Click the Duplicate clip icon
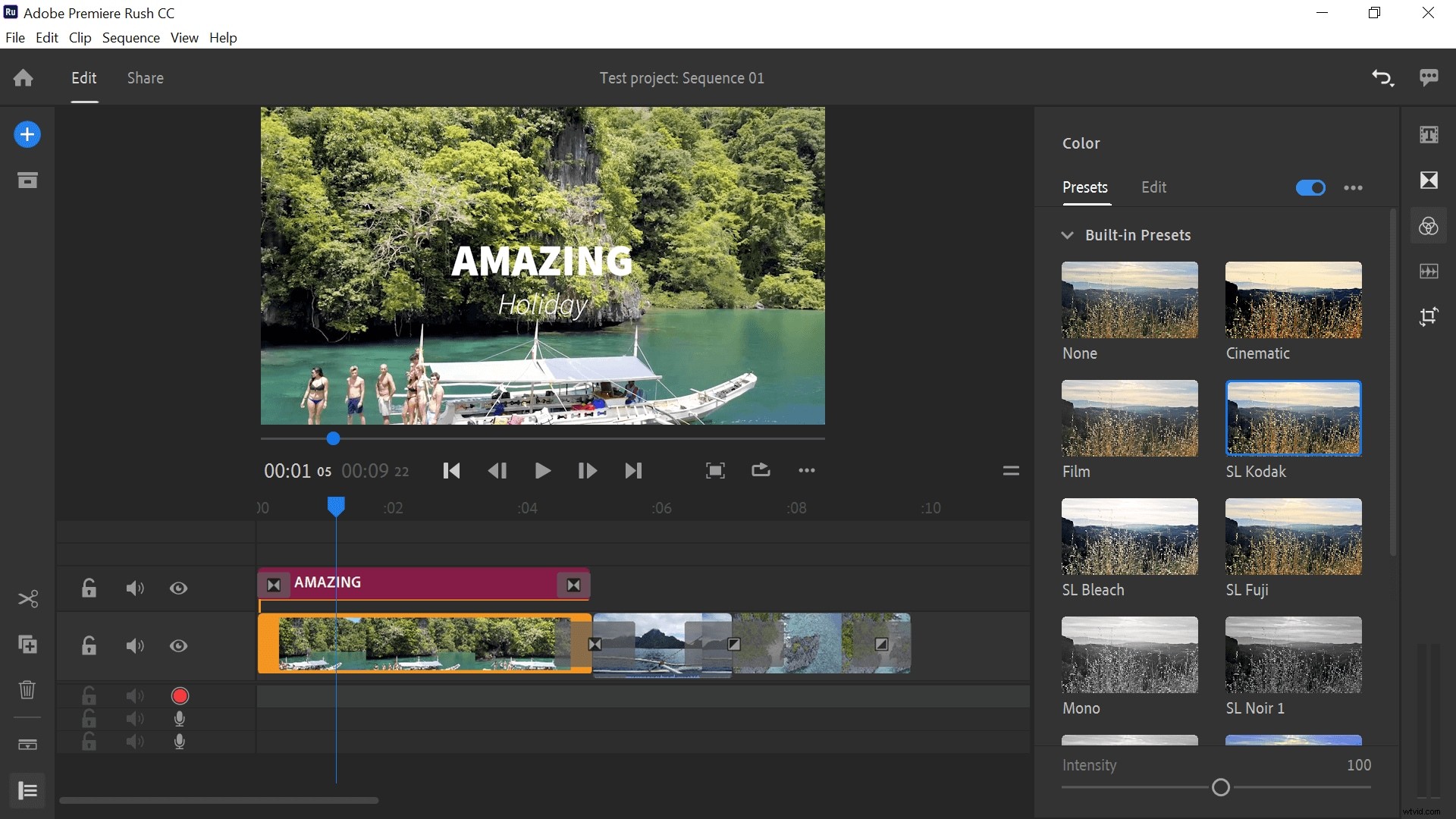The height and width of the screenshot is (819, 1456). [27, 645]
